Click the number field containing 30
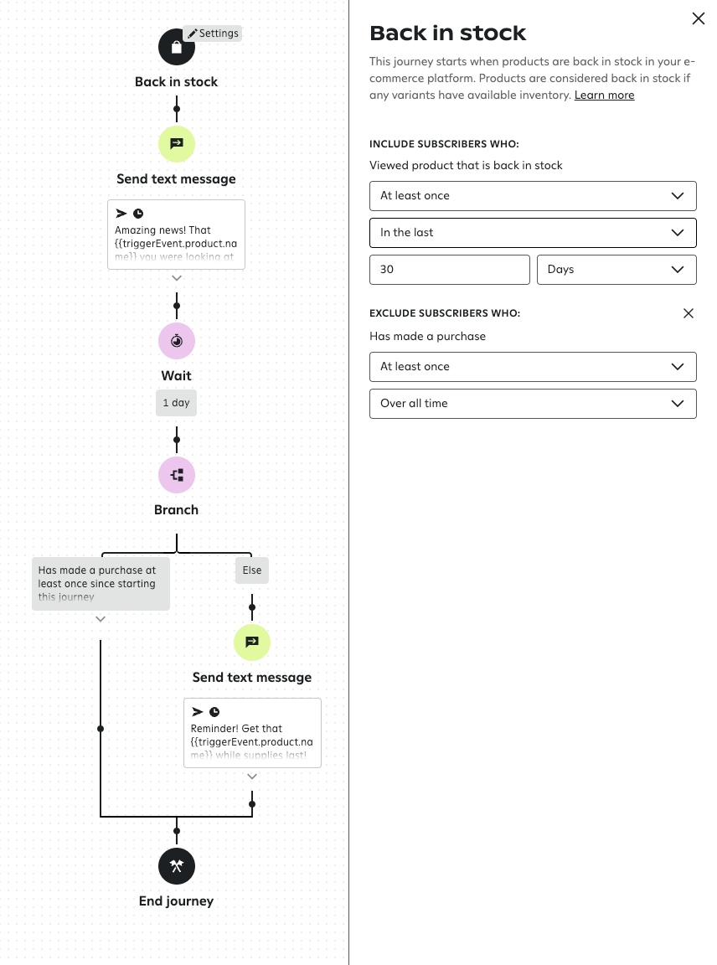The height and width of the screenshot is (965, 717). pyautogui.click(x=450, y=269)
